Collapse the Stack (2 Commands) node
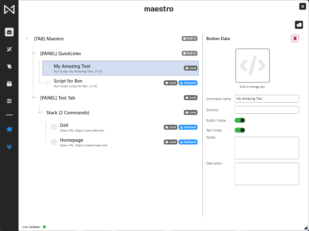Image resolution: width=309 pixels, height=231 pixels. [x=40, y=113]
